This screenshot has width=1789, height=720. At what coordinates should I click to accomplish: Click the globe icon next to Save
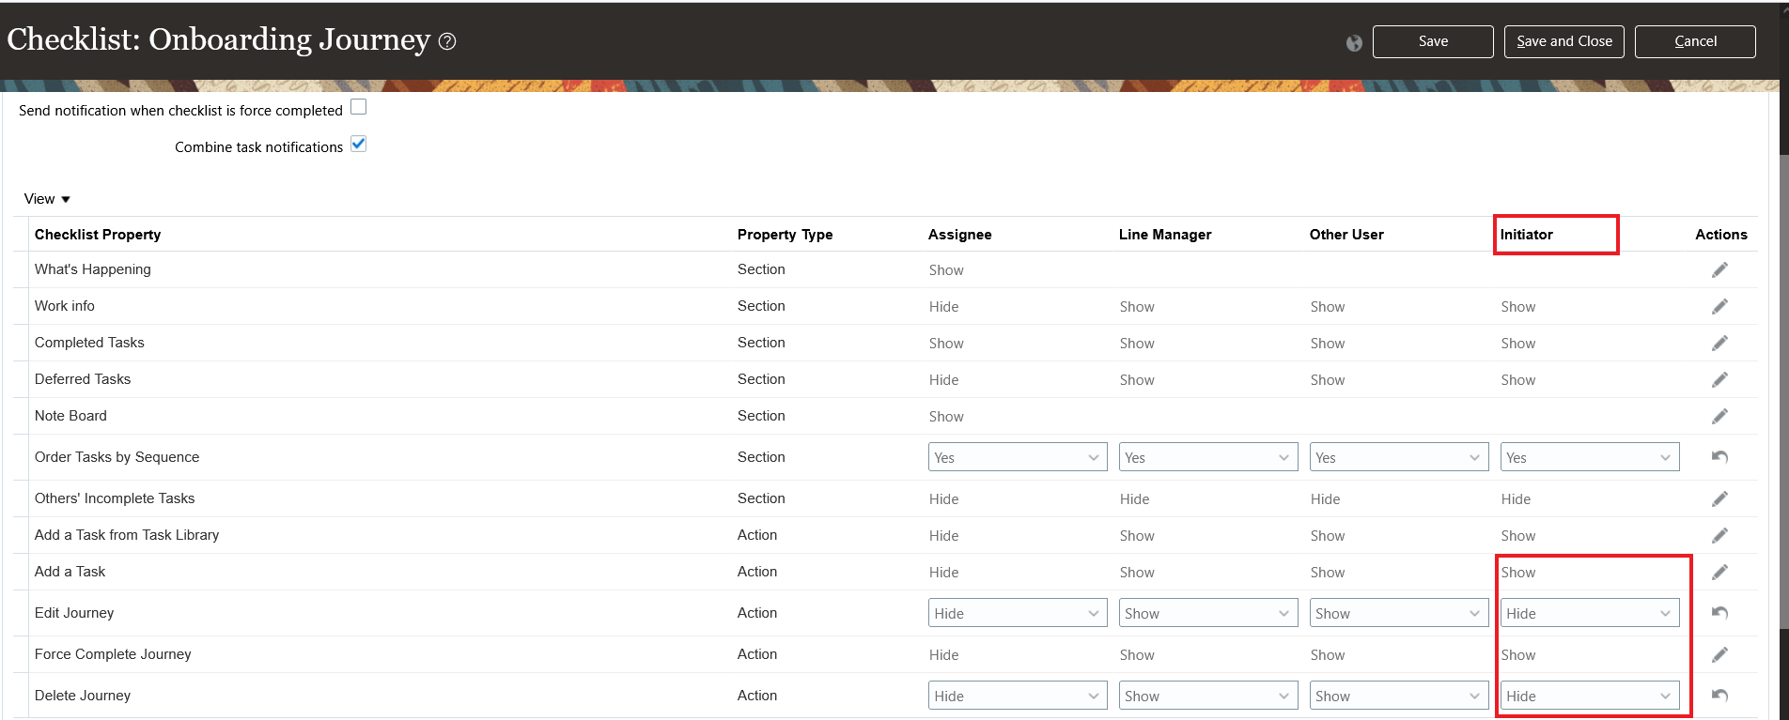pyautogui.click(x=1354, y=42)
